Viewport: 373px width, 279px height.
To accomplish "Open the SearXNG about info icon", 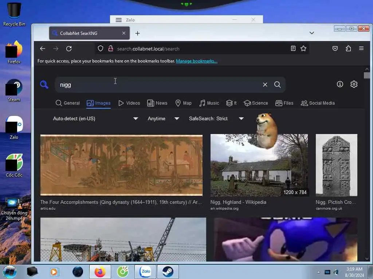I will (340, 84).
